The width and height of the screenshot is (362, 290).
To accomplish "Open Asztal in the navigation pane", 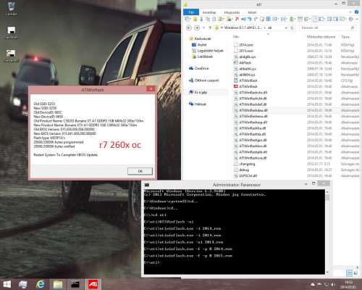I will [x=199, y=45].
